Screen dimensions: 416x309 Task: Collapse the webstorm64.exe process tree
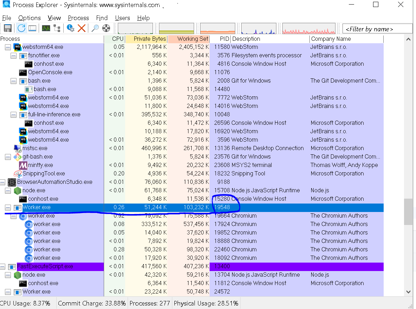click(x=8, y=47)
